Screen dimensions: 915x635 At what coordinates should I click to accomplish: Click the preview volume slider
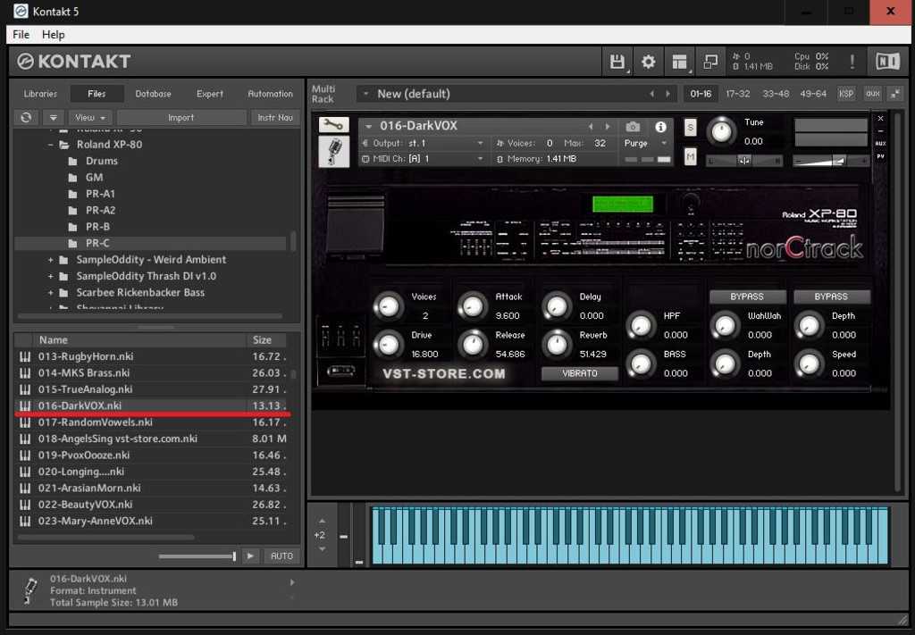(x=197, y=556)
